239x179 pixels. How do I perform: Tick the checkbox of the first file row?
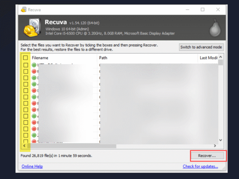(26, 65)
